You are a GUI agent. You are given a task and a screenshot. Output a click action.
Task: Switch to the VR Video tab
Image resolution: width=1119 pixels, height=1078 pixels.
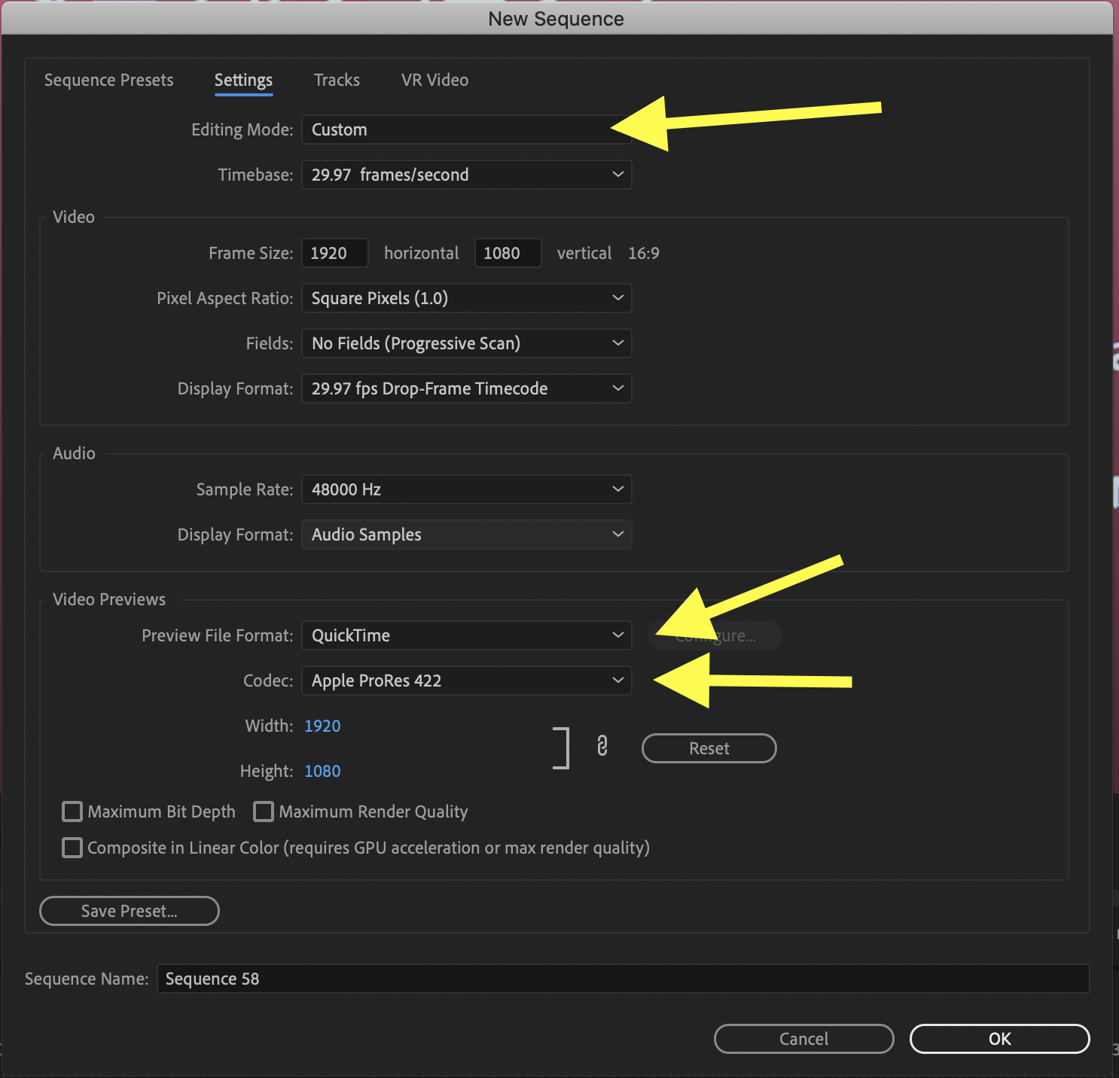click(x=434, y=80)
